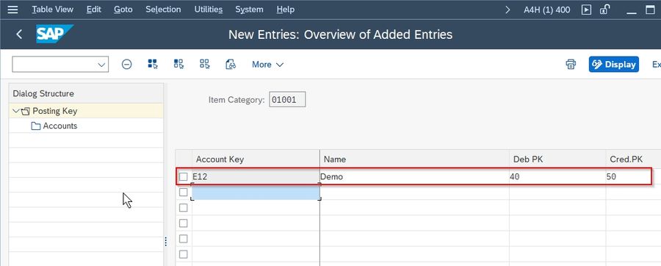
Task: Expand the header chevron next to A4H
Action: tap(508, 10)
